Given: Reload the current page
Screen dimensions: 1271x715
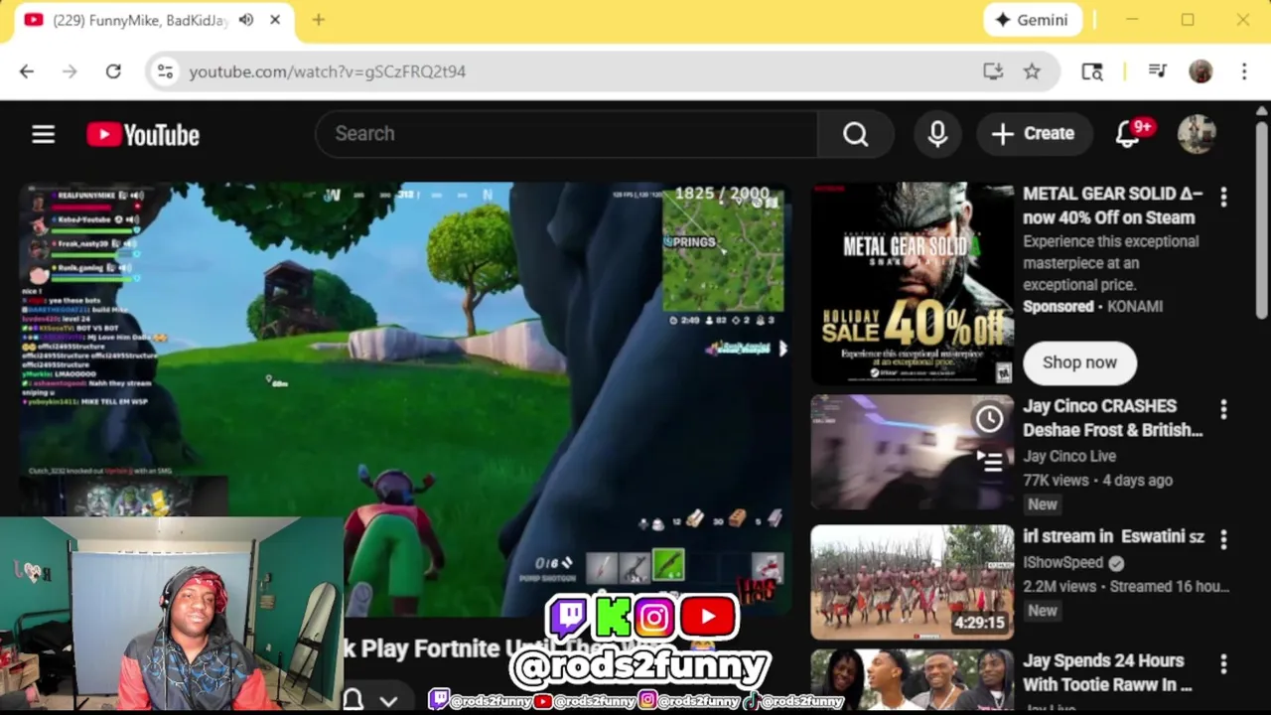Looking at the screenshot, I should click(x=113, y=71).
